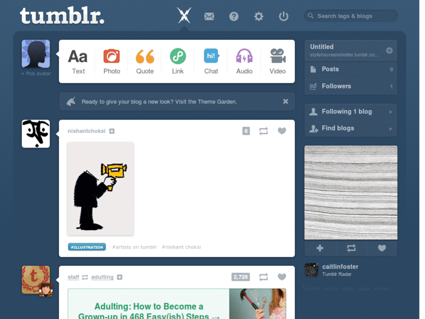Open the help question mark icon
This screenshot has width=425, height=319.
pos(234,16)
